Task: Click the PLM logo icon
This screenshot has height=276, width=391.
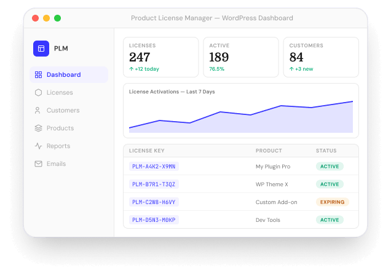Action: pos(41,49)
